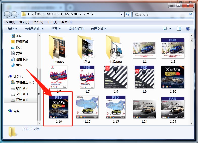The height and width of the screenshot is (143, 198).
Task: Select the 1.7 PSD file thumbnail
Action: click(x=87, y=77)
